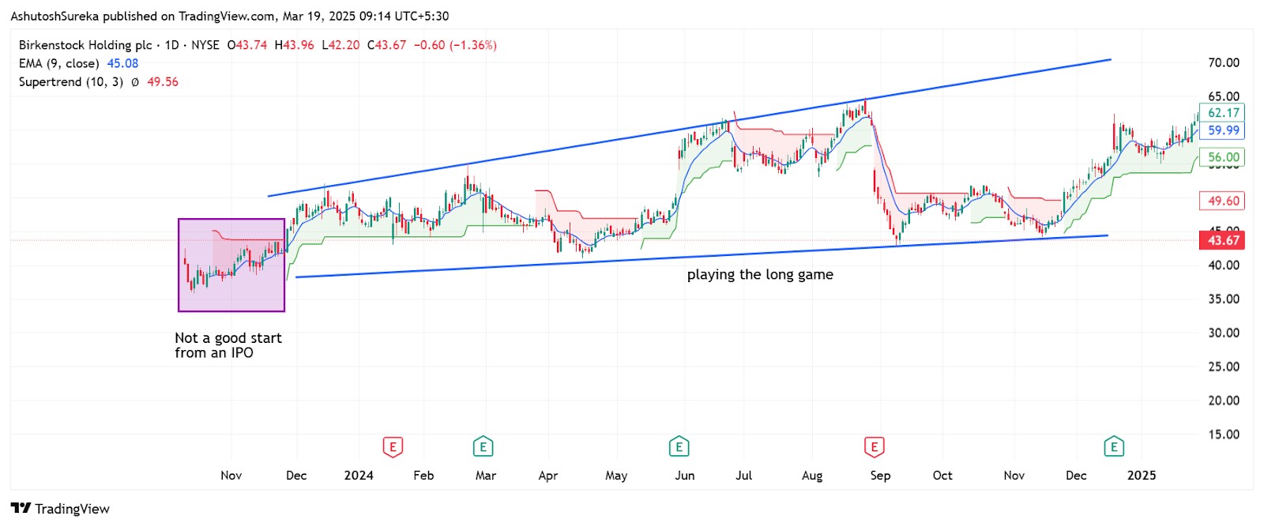
Task: Click the Jul time axis label
Action: click(x=744, y=476)
